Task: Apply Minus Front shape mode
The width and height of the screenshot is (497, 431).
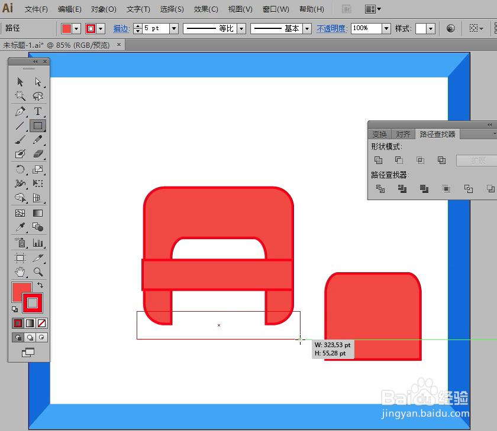Action: pyautogui.click(x=399, y=160)
